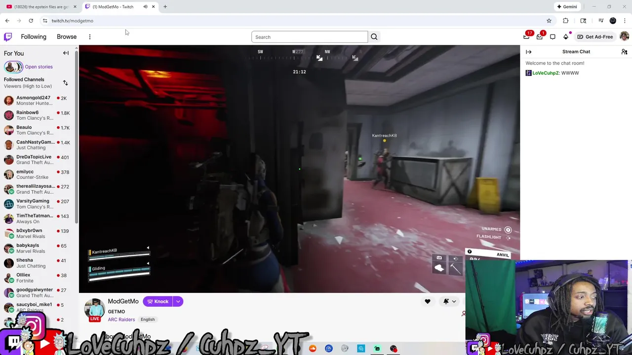Collapse the For You sidebar
Screen dimensions: 632x355
(66, 53)
